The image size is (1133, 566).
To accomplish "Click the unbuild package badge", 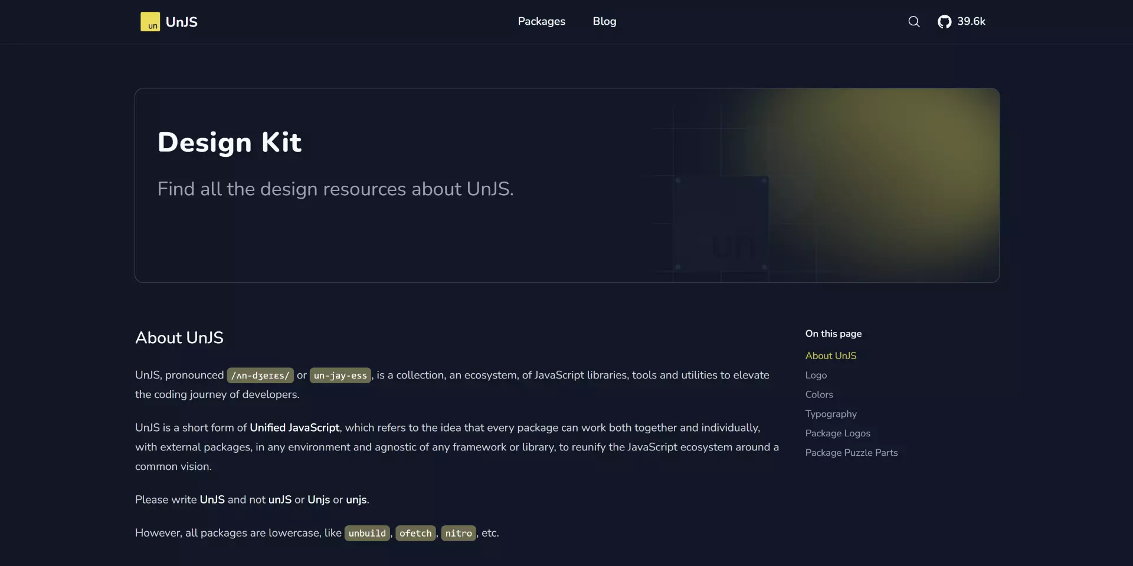I will coord(367,532).
